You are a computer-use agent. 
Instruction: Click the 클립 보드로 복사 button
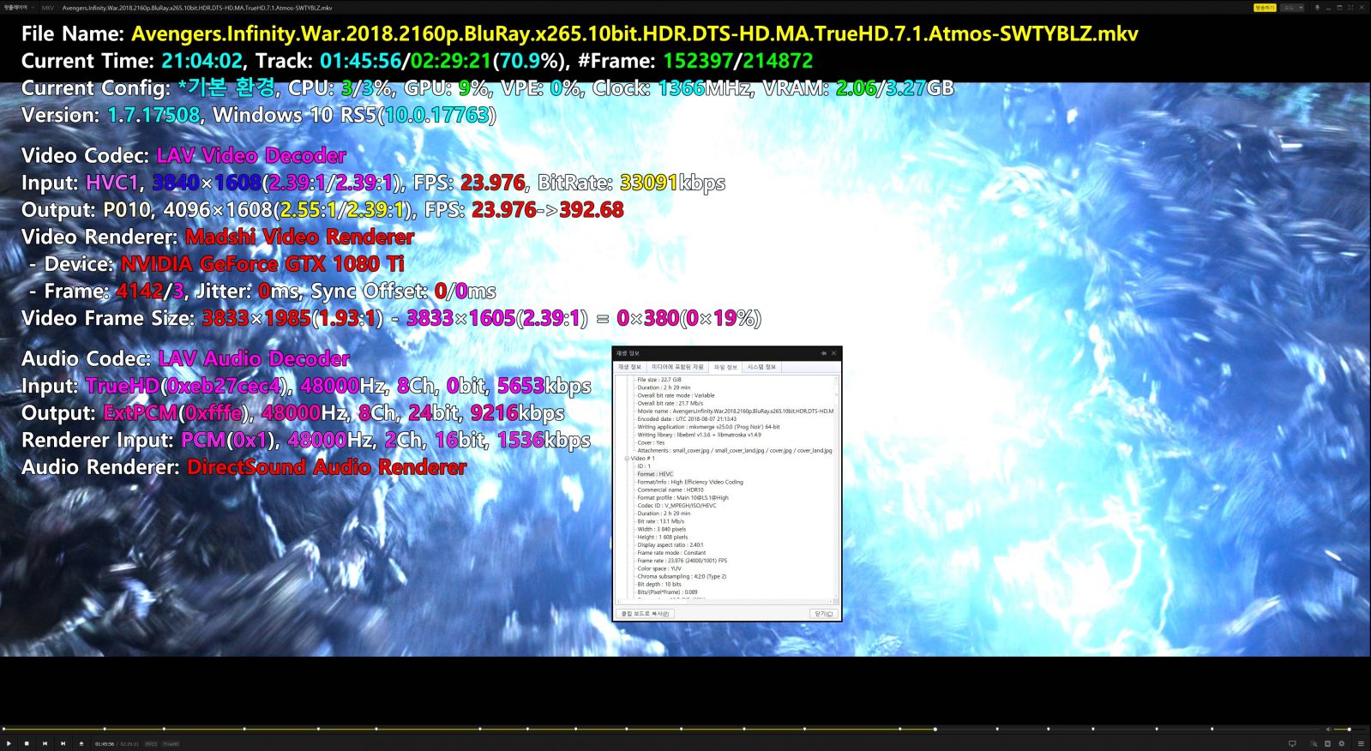646,614
